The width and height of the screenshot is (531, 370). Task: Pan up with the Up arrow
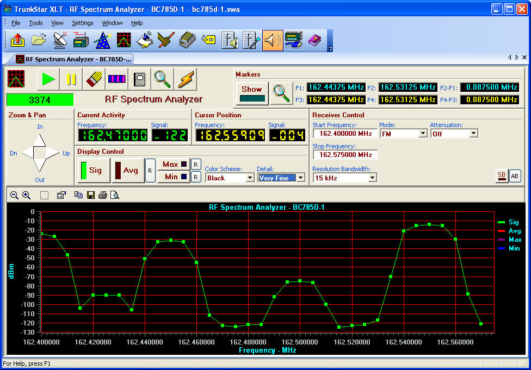[x=53, y=153]
